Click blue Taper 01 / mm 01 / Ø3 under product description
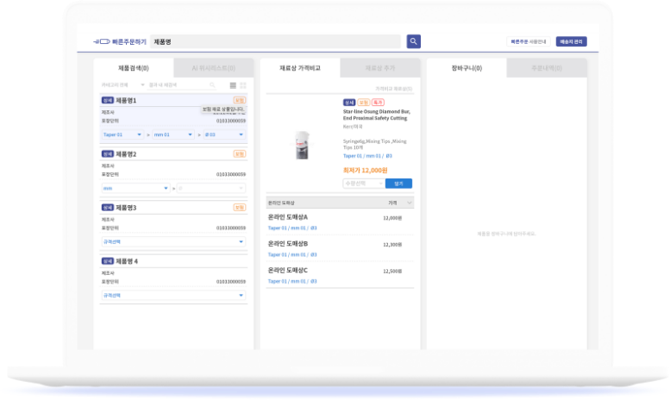The height and width of the screenshot is (400, 670). pyautogui.click(x=367, y=156)
